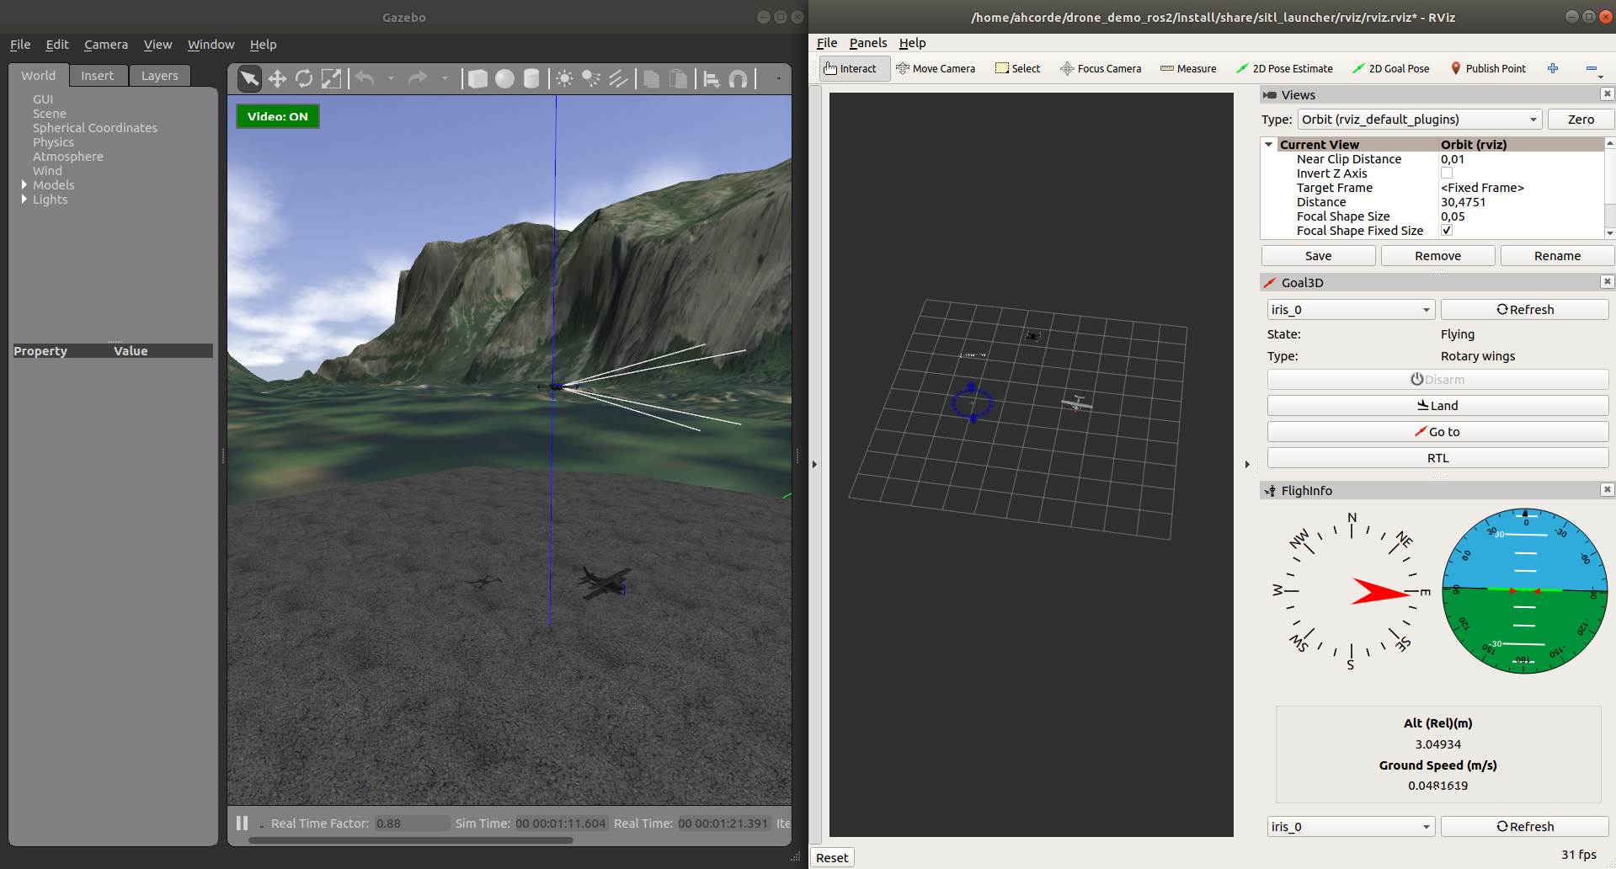The image size is (1616, 869).
Task: Click the Paste icon in Gazebo toolbar
Action: 678,78
